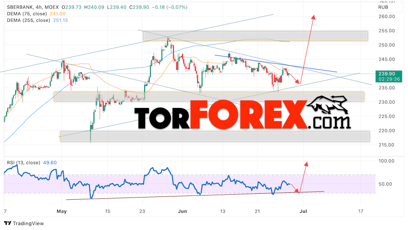Click the RSI value 49.60
This screenshot has width=408, height=230.
(50, 163)
